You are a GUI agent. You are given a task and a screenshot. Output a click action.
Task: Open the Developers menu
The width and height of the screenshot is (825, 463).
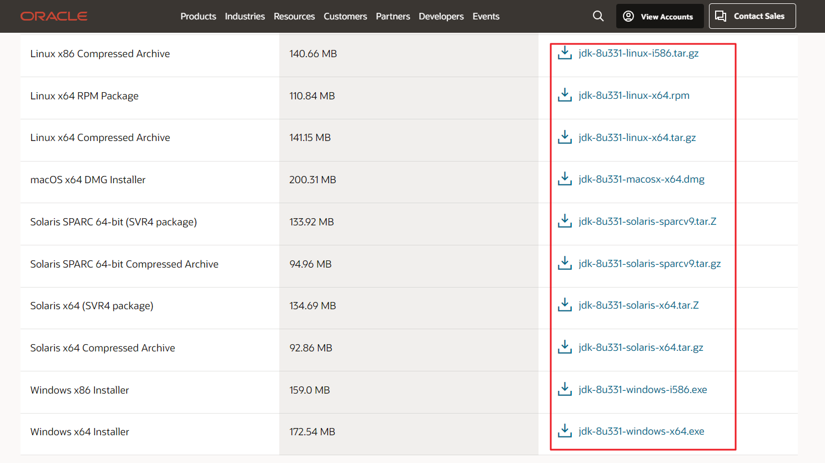coord(441,17)
